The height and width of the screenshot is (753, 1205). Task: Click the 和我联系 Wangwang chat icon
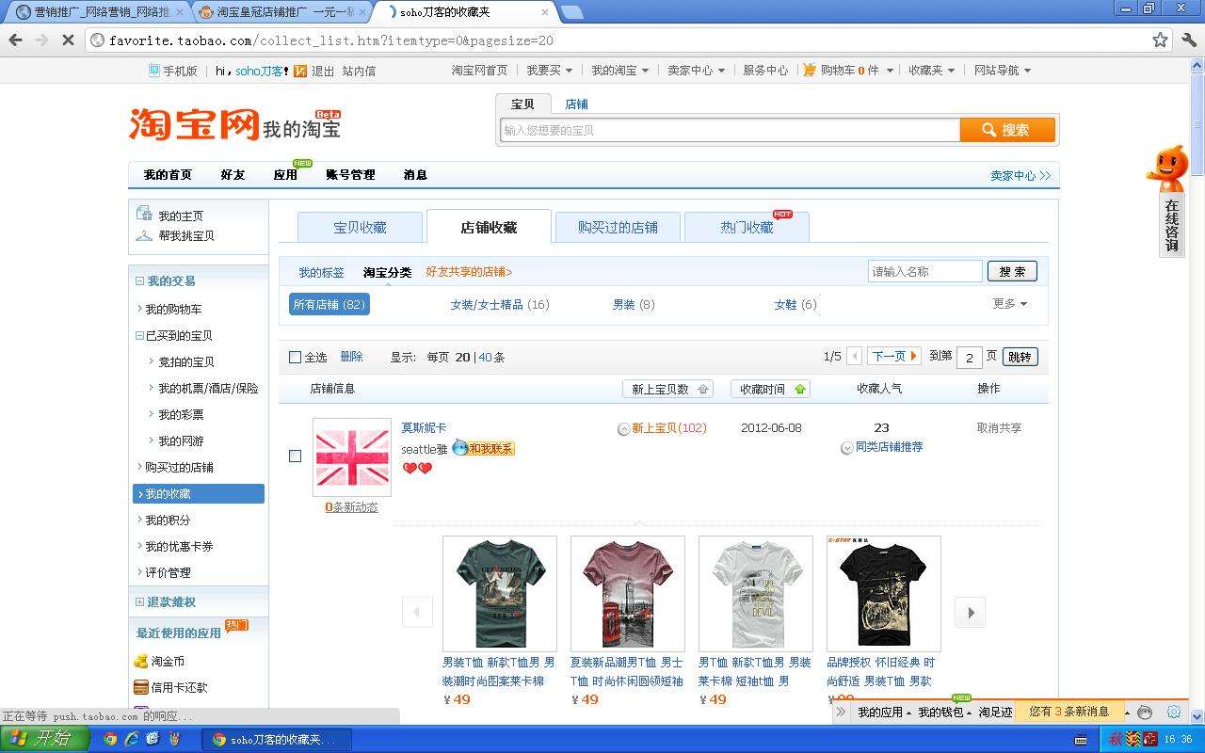click(x=483, y=448)
